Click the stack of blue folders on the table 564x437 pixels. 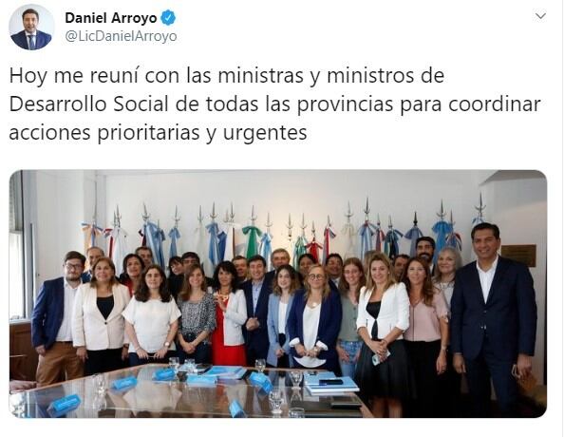[x=331, y=384]
